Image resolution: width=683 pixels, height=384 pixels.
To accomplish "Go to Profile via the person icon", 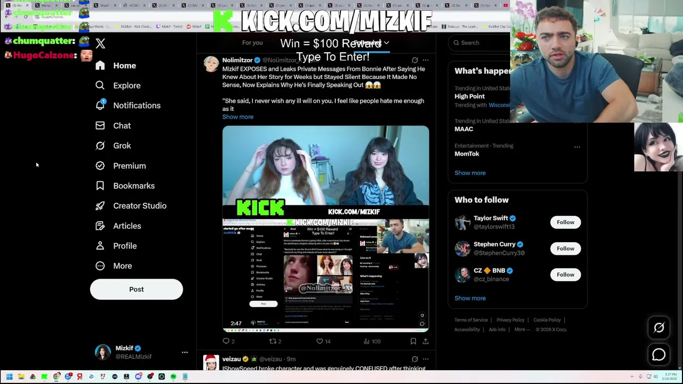I will 100,246.
